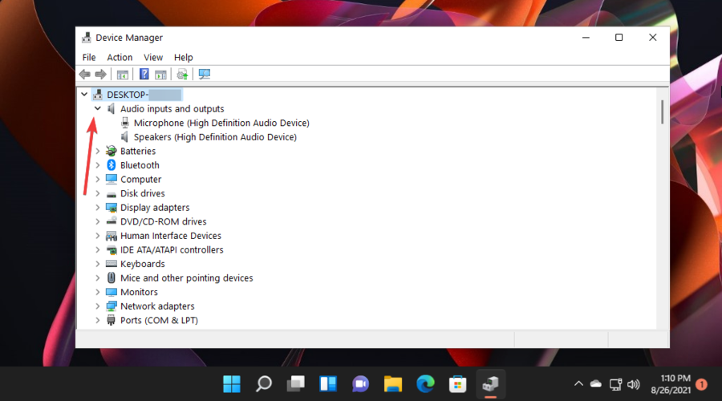Click the Monitors category icon
The height and width of the screenshot is (401, 722).
(x=111, y=292)
